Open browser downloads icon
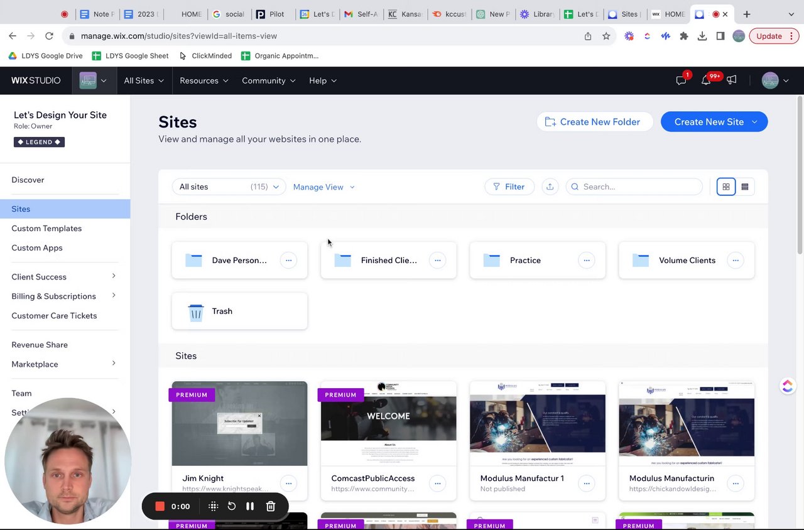 (702, 36)
